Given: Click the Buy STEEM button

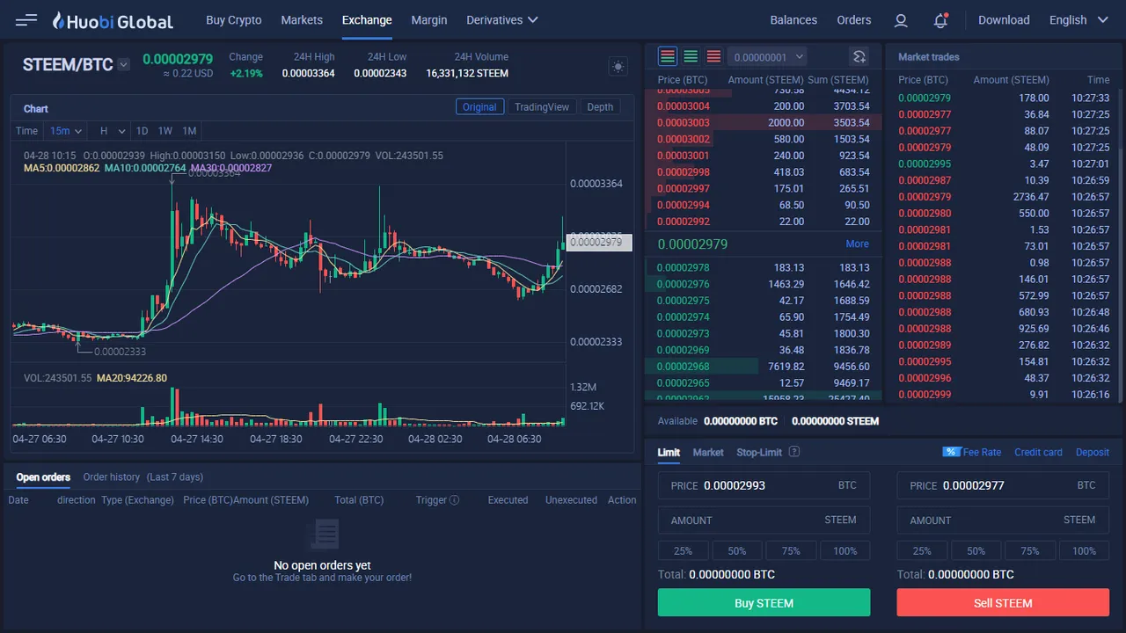Looking at the screenshot, I should click(764, 603).
